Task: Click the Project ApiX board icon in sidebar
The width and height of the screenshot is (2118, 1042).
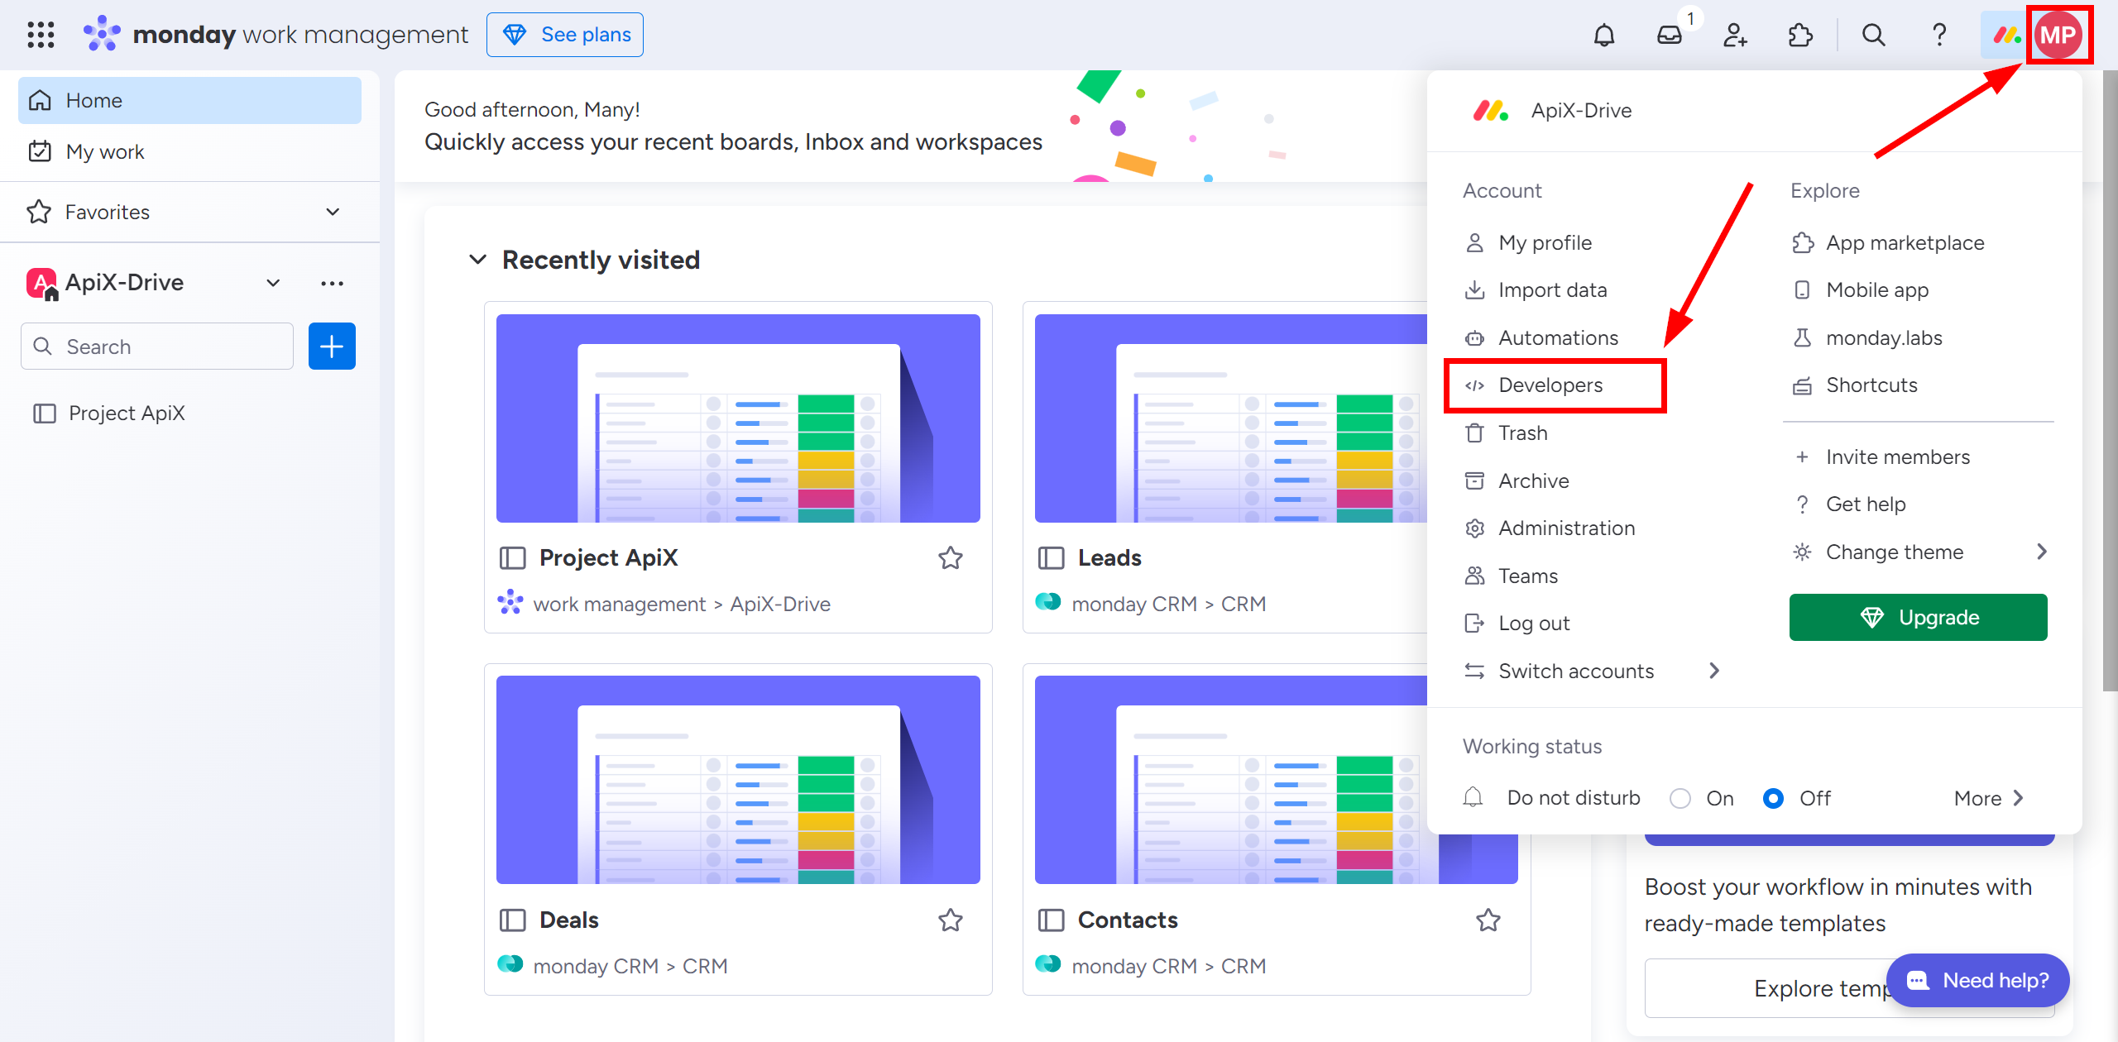Action: [44, 413]
